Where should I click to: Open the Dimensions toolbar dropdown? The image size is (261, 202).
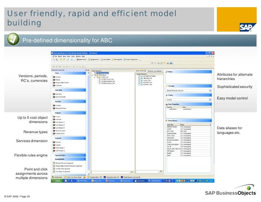(x=82, y=60)
